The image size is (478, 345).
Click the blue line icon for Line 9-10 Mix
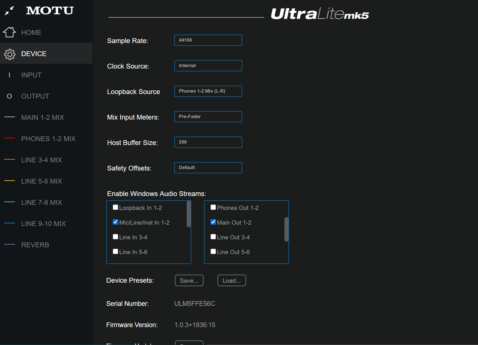point(9,223)
